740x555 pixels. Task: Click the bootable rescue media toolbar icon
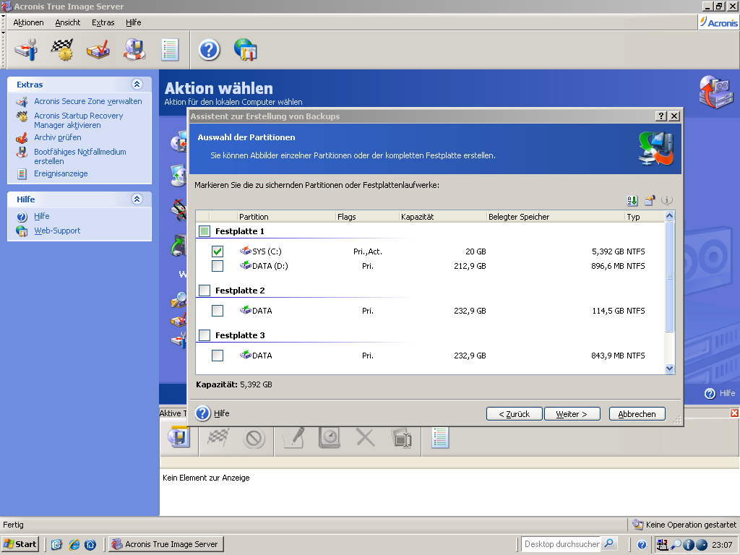click(x=134, y=50)
